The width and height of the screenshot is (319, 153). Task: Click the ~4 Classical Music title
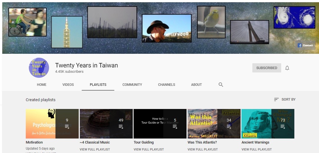coord(95,142)
